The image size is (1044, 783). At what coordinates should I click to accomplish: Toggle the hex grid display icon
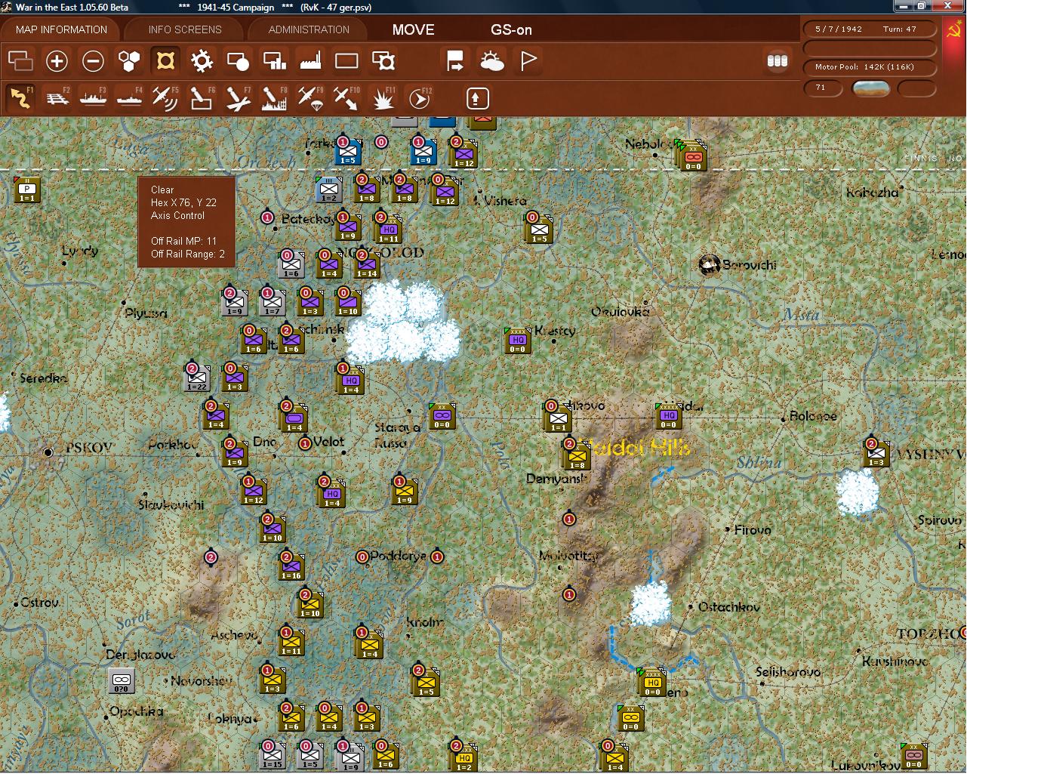coord(129,61)
